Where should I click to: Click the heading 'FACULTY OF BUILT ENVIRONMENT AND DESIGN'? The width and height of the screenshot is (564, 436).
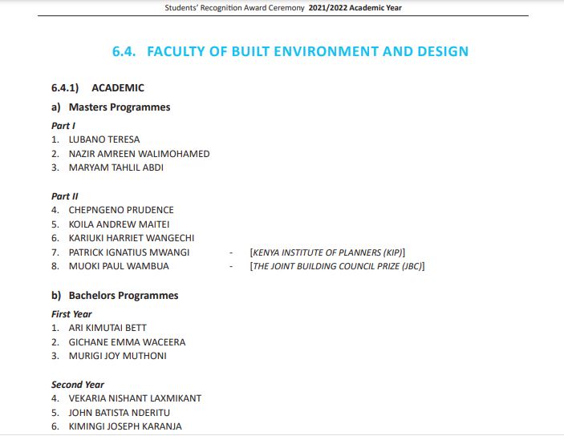[307, 51]
